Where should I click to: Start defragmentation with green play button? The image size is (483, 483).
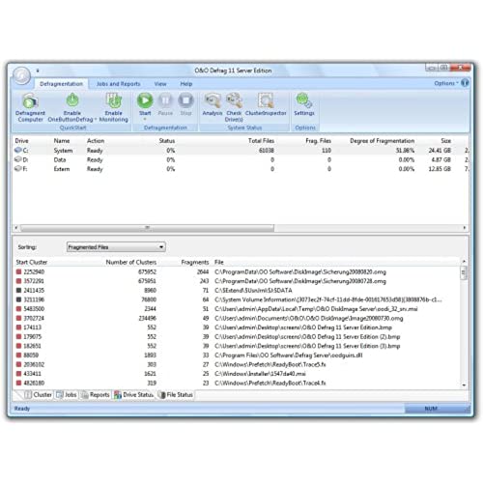click(x=145, y=100)
